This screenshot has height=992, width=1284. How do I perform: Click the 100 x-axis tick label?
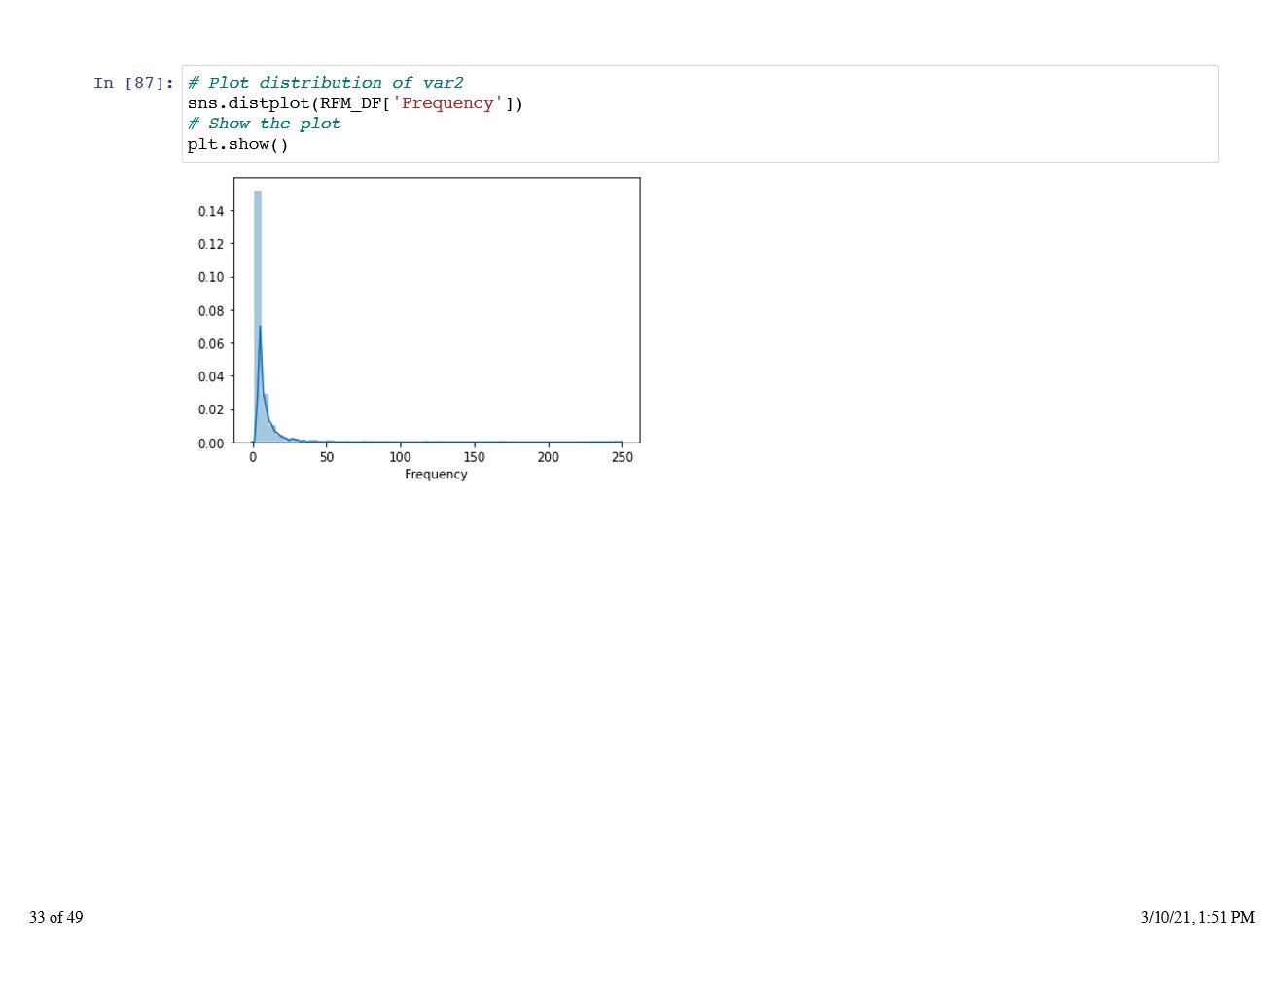point(400,458)
